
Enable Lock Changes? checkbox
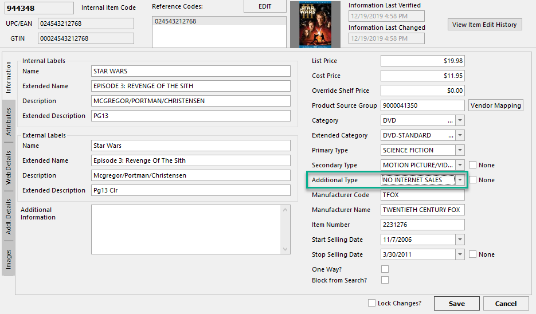tap(371, 303)
